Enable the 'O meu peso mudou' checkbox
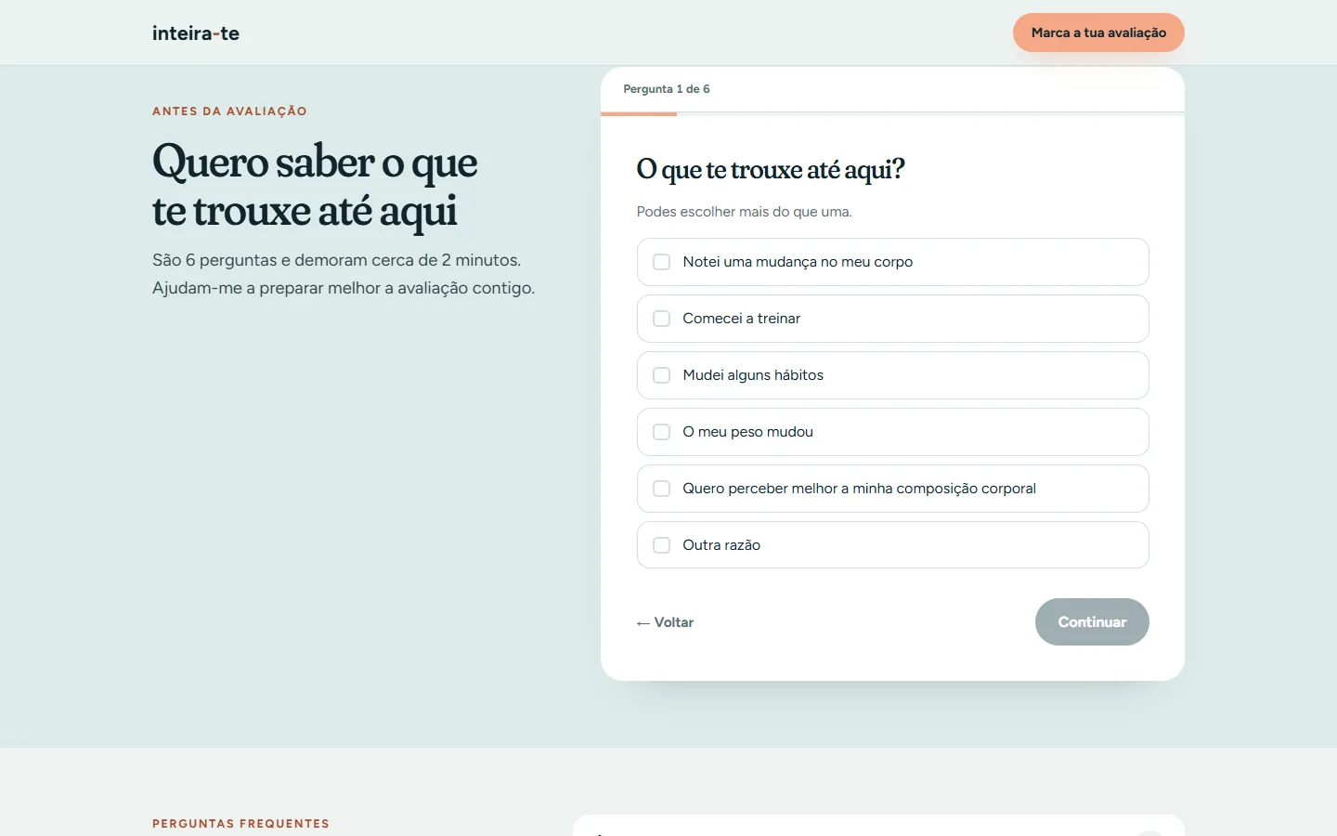This screenshot has width=1337, height=836. point(661,432)
